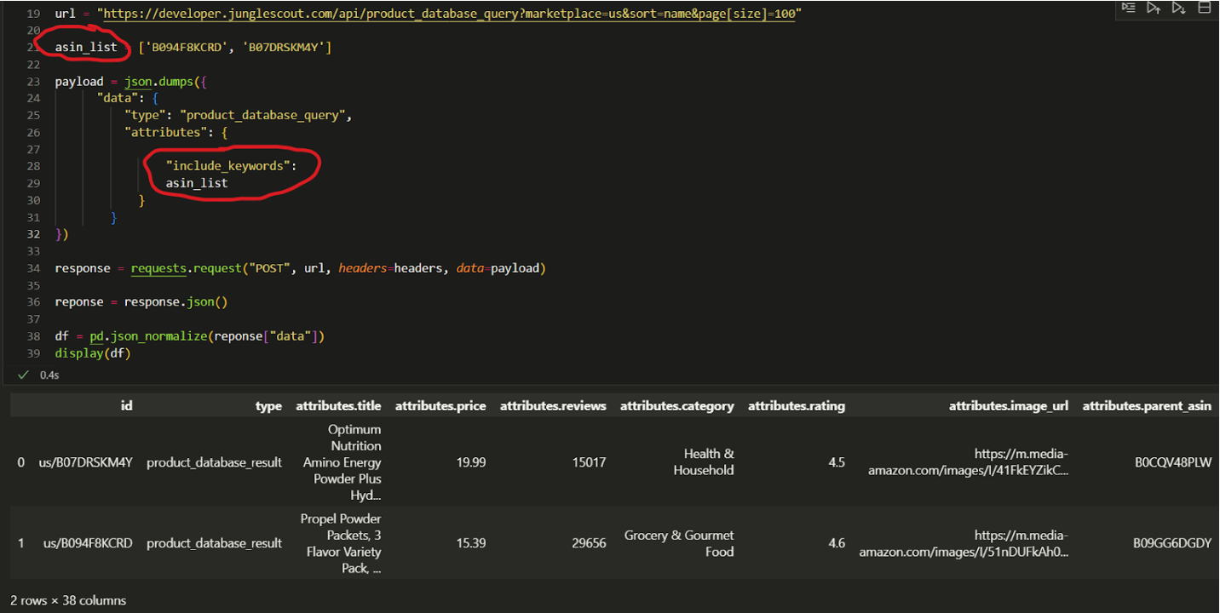Click the attributes.title column header
Screen dimensions: 1220x613
(338, 406)
